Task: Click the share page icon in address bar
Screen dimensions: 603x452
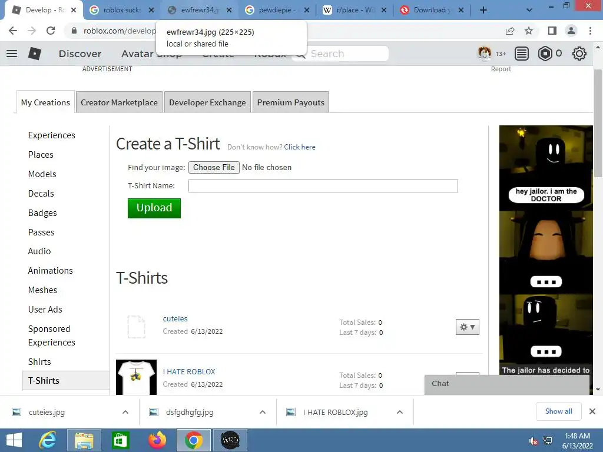Action: (x=510, y=31)
